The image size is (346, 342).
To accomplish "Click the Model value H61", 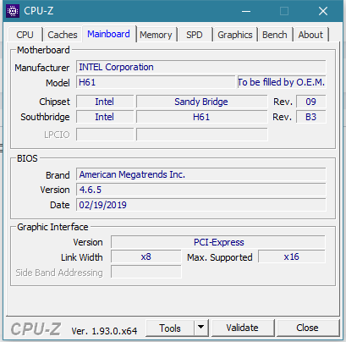I will (156, 82).
